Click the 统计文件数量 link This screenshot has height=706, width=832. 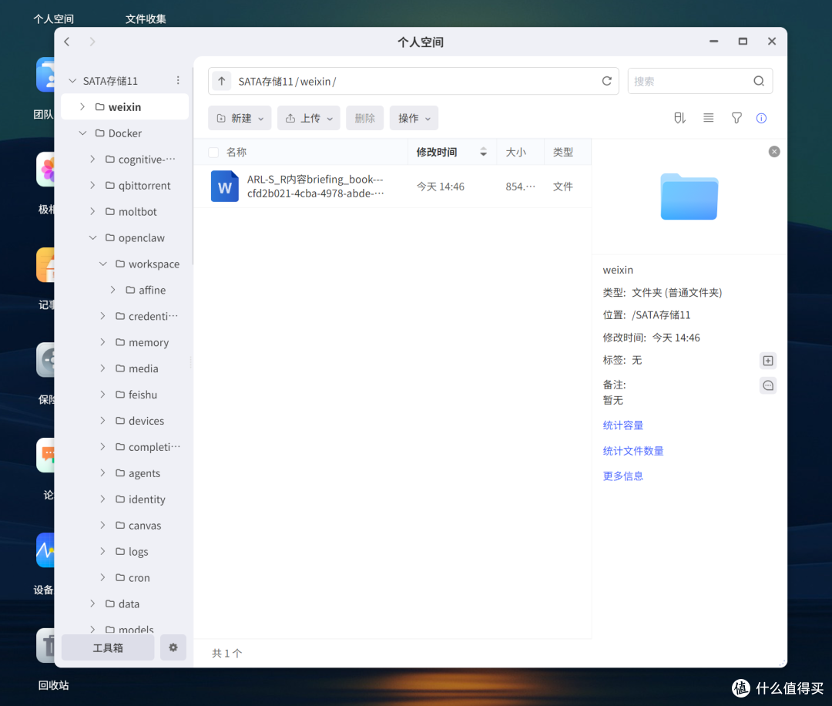tap(633, 451)
